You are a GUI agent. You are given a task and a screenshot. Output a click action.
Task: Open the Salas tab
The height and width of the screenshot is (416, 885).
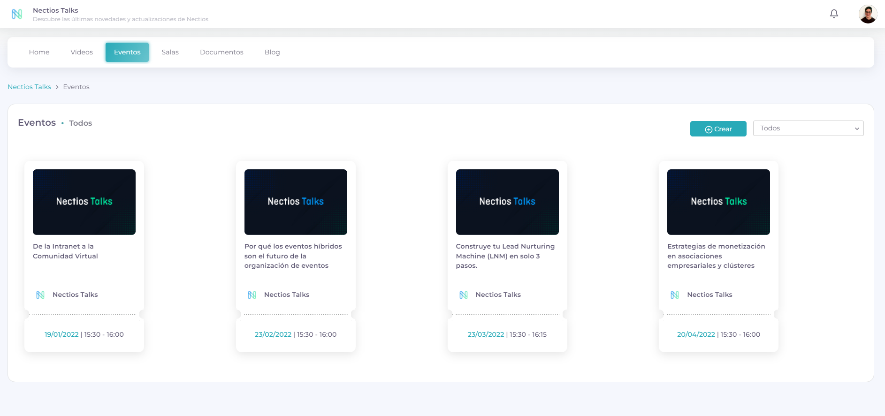click(x=170, y=52)
